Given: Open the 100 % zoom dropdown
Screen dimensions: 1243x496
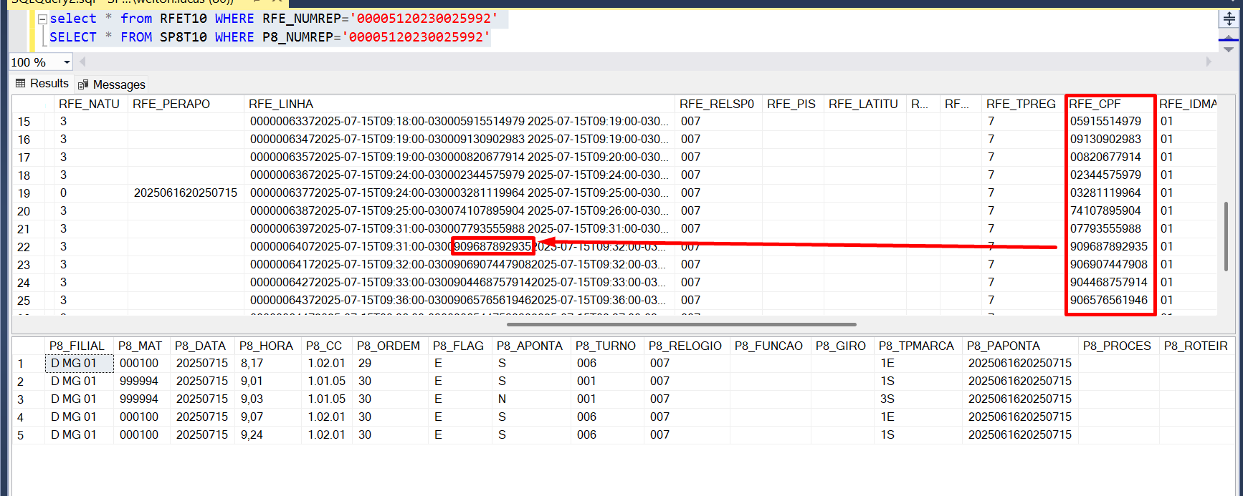Looking at the screenshot, I should (x=67, y=62).
